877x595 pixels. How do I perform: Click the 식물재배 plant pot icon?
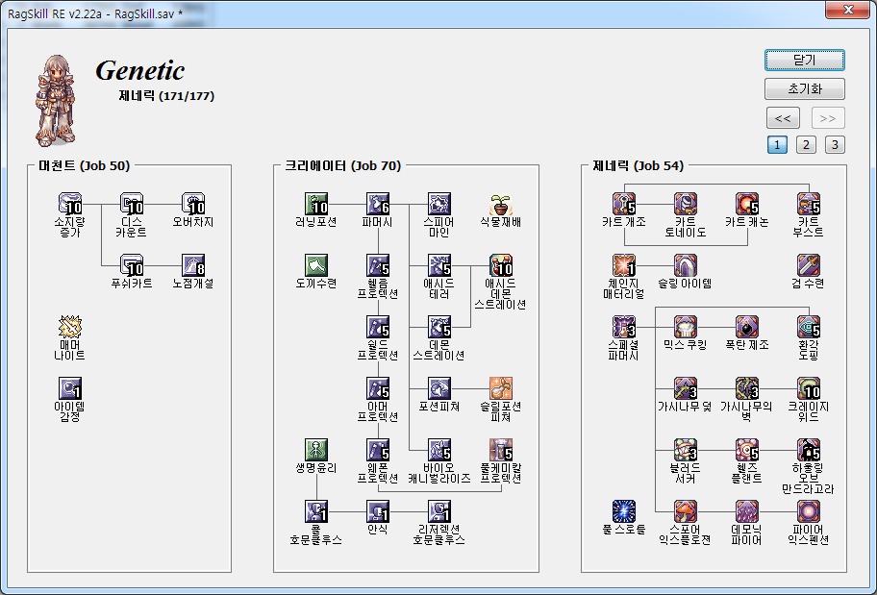coord(501,204)
